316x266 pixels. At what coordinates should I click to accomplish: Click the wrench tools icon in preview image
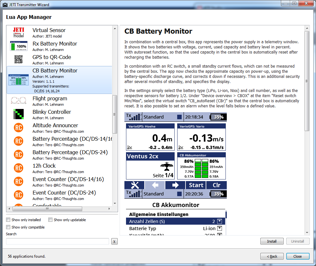135,185
